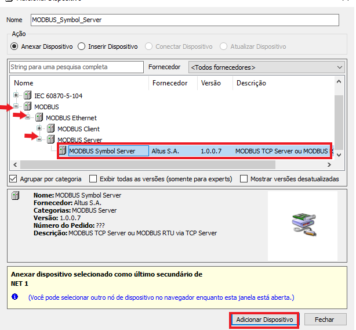Click the MODBUS Ethernet node icon
Screen dimensions: 356x330
coord(39,118)
